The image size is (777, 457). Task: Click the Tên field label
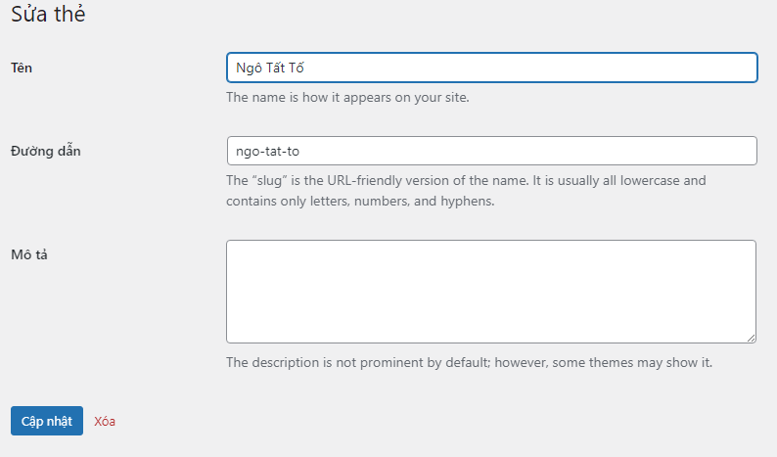click(22, 68)
